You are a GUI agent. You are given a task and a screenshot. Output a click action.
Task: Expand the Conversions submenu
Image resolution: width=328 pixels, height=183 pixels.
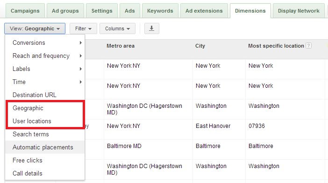pos(45,42)
